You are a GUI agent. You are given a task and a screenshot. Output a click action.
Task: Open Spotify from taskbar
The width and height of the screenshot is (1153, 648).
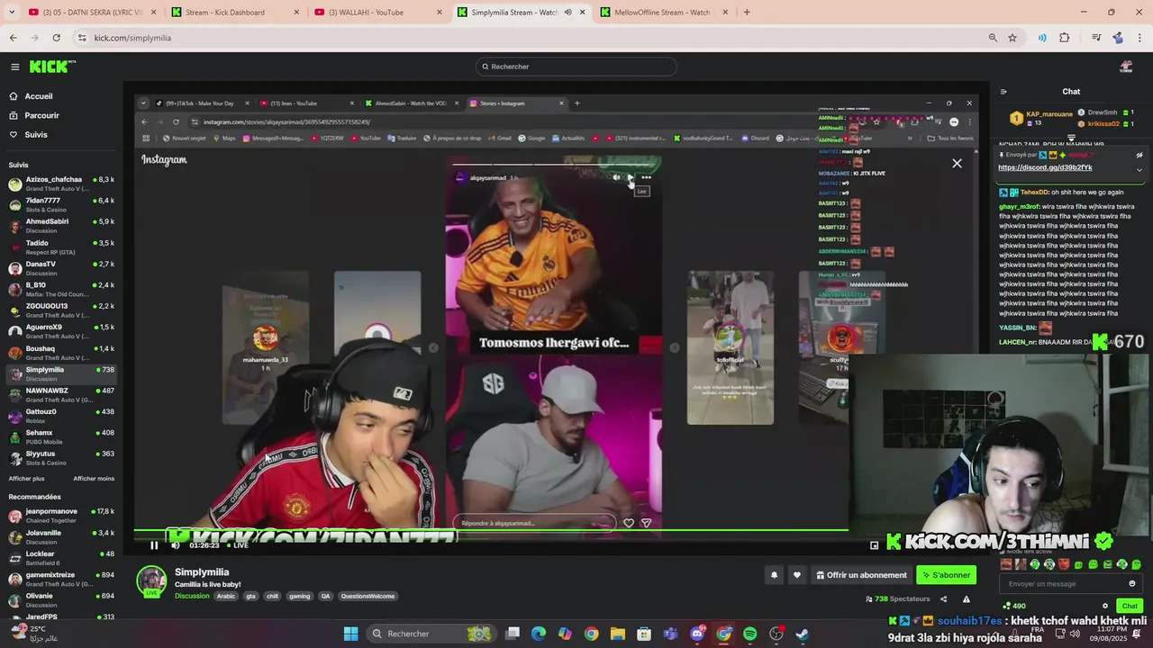click(x=750, y=634)
